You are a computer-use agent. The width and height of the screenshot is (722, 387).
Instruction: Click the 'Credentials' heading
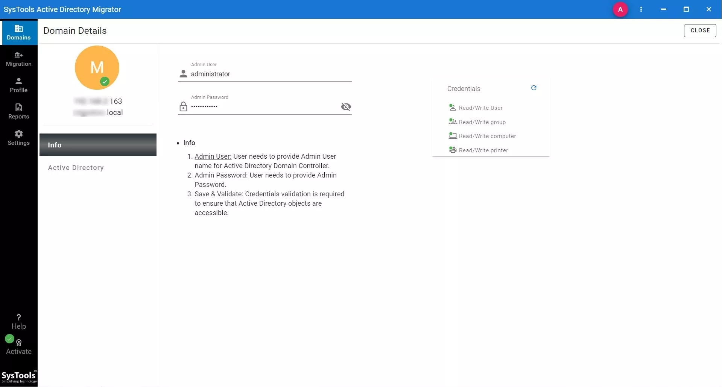[464, 89]
